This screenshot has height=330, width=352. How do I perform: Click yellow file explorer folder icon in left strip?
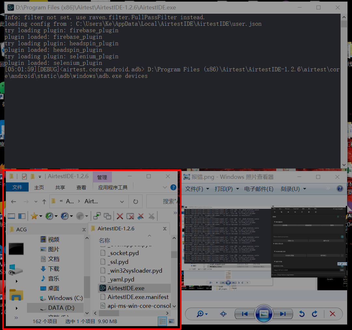16,295
